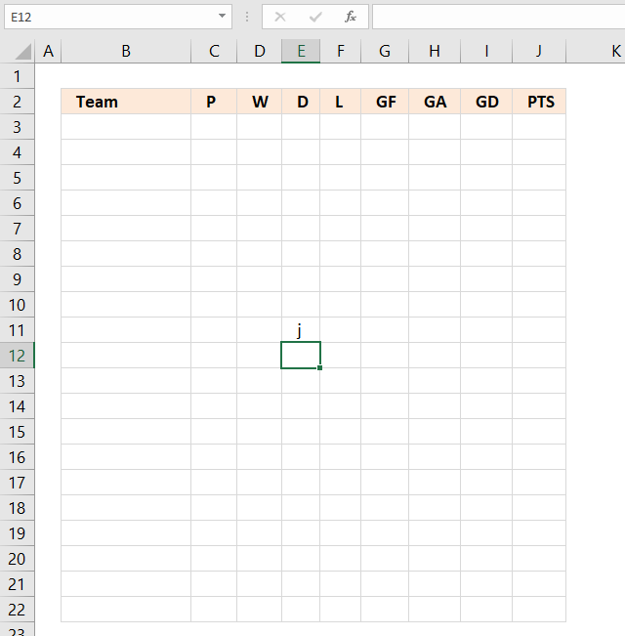Select column H header

coord(435,51)
